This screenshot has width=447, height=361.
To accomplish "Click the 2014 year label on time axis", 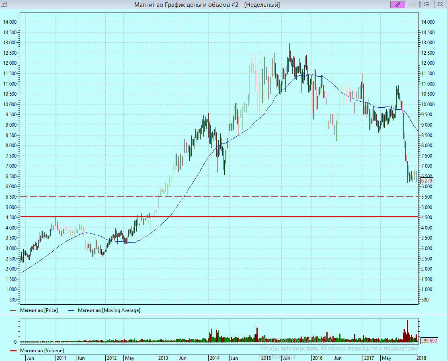I will click(215, 358).
